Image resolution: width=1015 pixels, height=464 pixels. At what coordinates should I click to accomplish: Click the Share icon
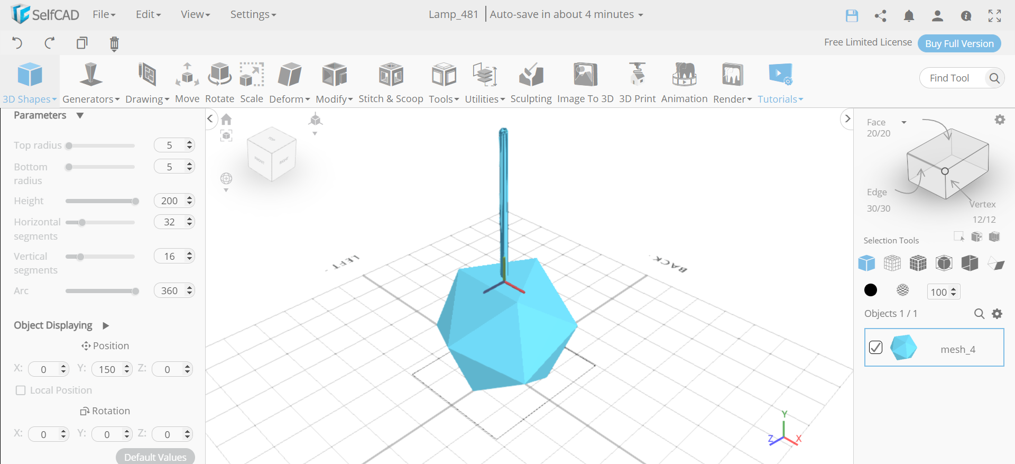(x=880, y=16)
